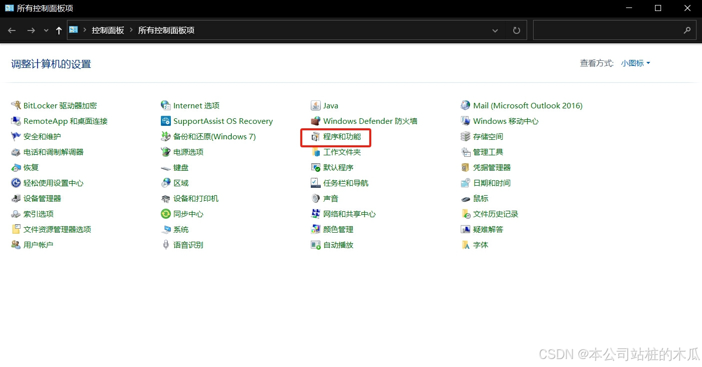Expand the address bar history dropdown
This screenshot has height=367, width=702.
[x=495, y=30]
